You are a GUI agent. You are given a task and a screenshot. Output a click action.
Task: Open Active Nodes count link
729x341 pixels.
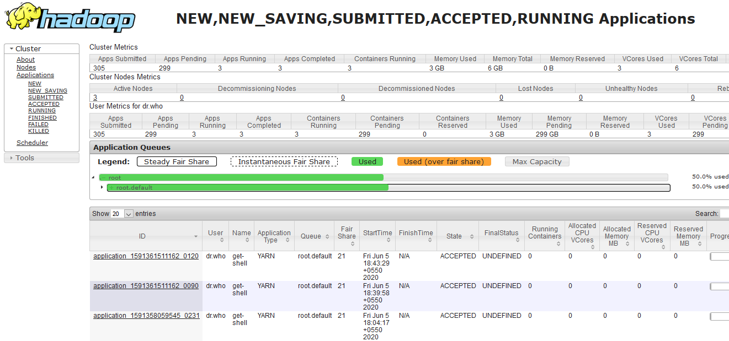click(95, 98)
